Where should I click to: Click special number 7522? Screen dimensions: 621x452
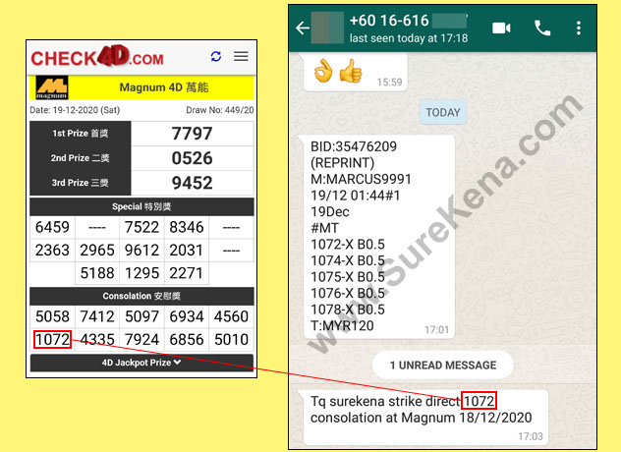tap(141, 227)
